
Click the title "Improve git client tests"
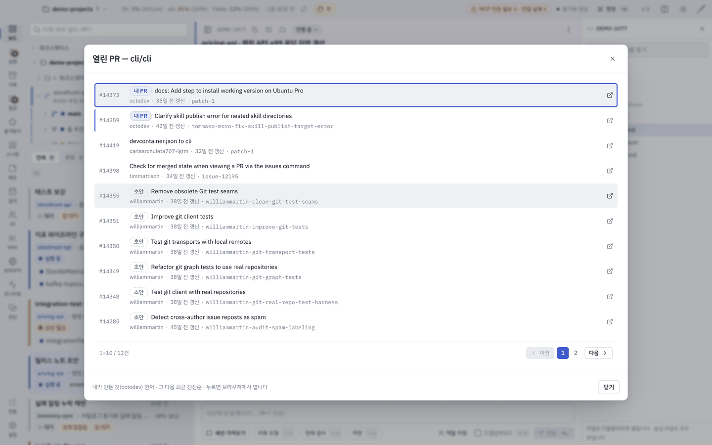pos(182,217)
